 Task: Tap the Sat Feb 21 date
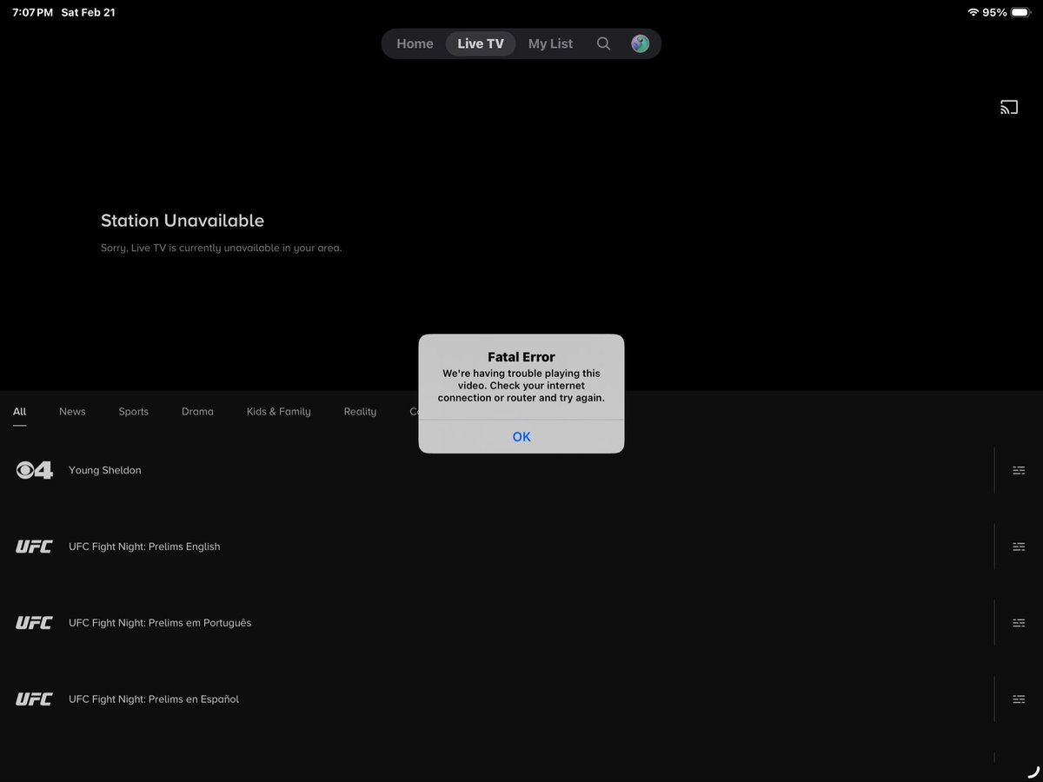pos(88,12)
